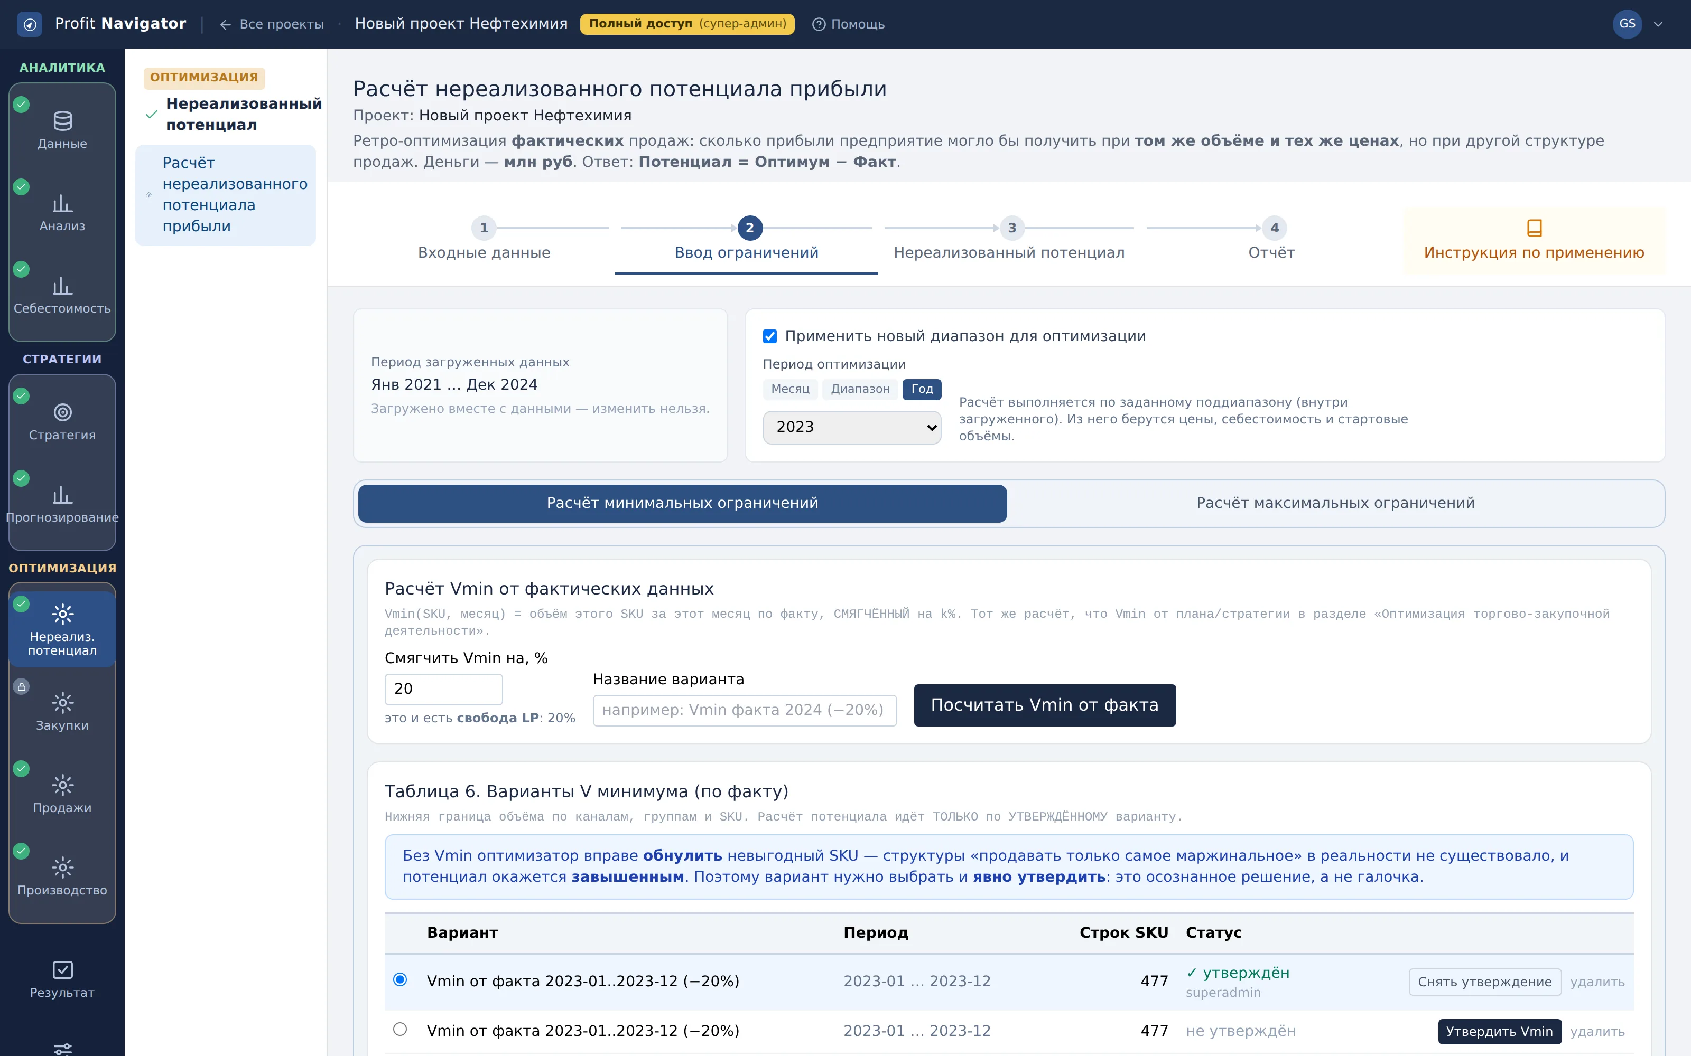1691x1056 pixels.
Task: Select the Месяц period mode
Action: pos(791,389)
